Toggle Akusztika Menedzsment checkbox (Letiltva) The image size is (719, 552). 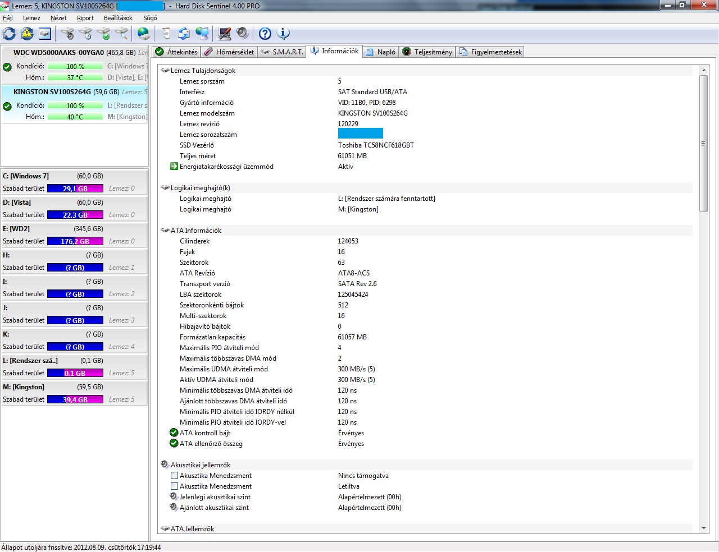[174, 486]
